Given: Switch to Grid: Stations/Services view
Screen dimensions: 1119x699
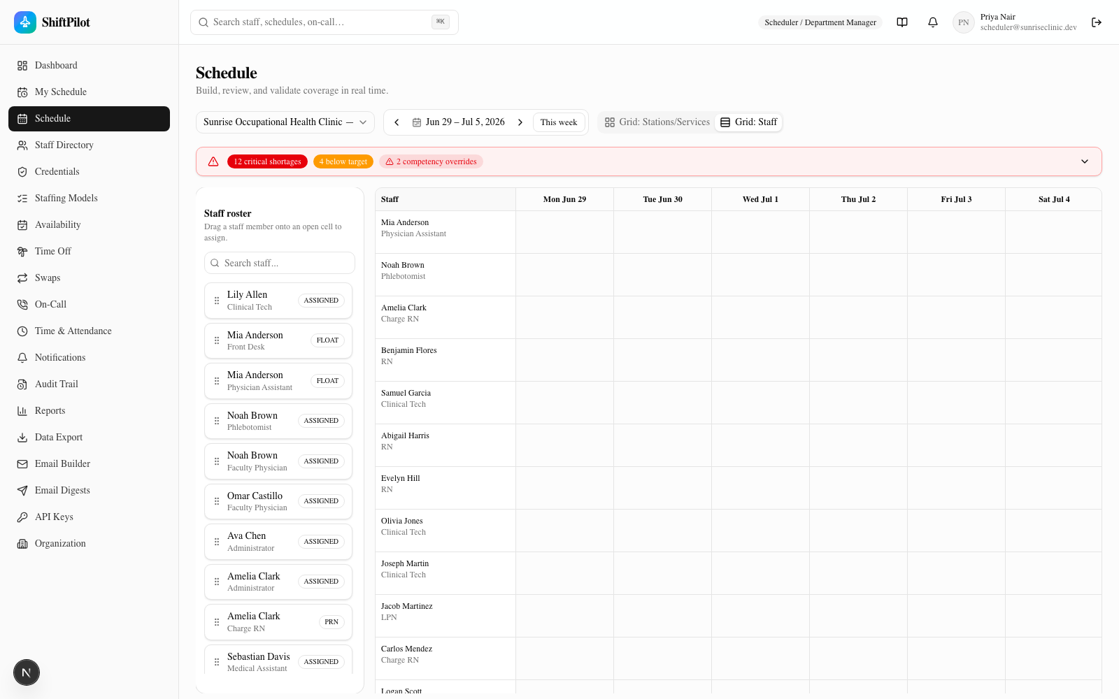Looking at the screenshot, I should (x=657, y=122).
